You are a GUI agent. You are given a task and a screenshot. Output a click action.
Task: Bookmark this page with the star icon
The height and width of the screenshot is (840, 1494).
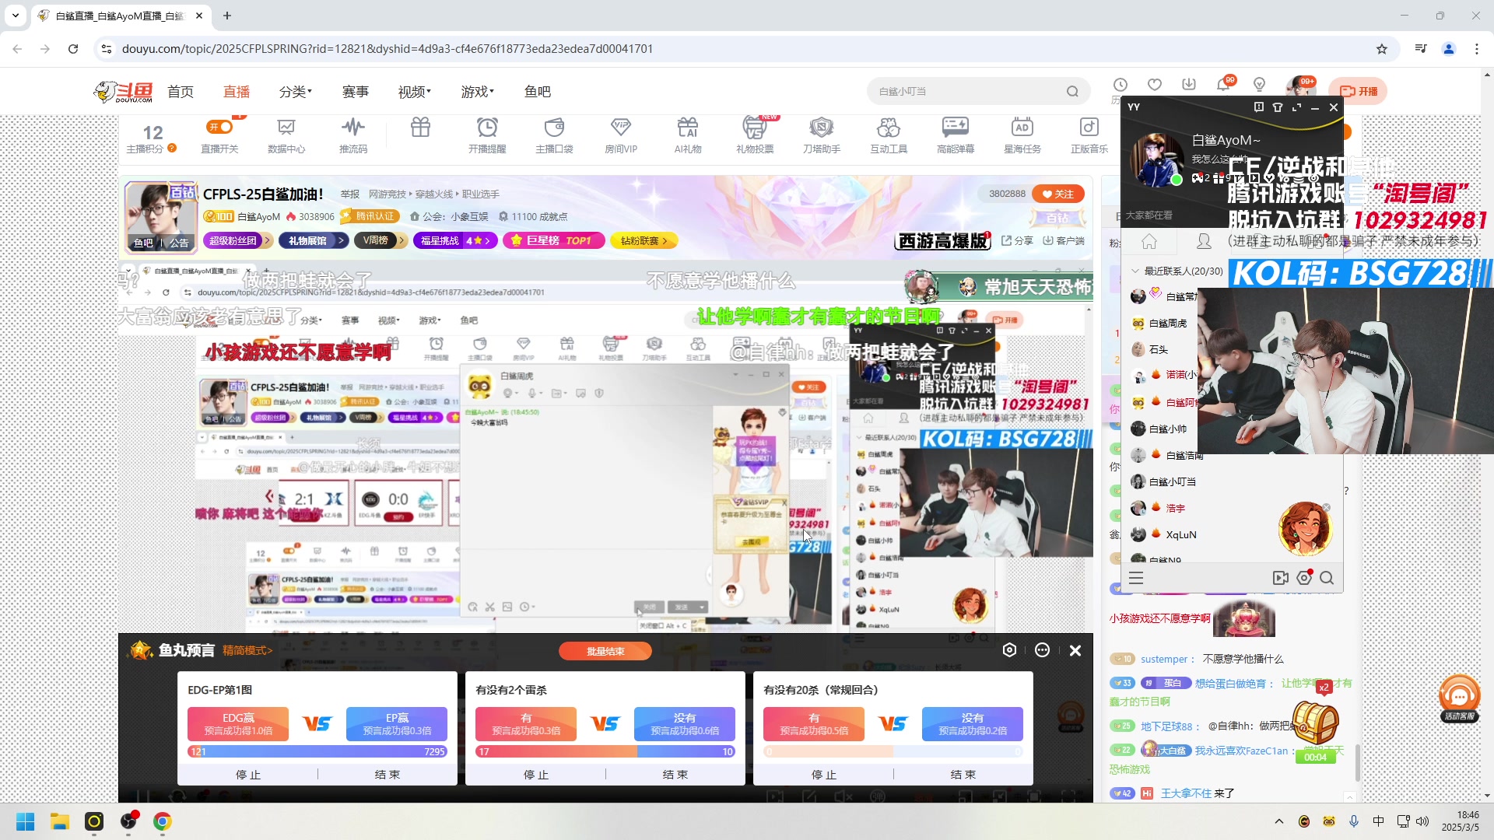[1382, 49]
